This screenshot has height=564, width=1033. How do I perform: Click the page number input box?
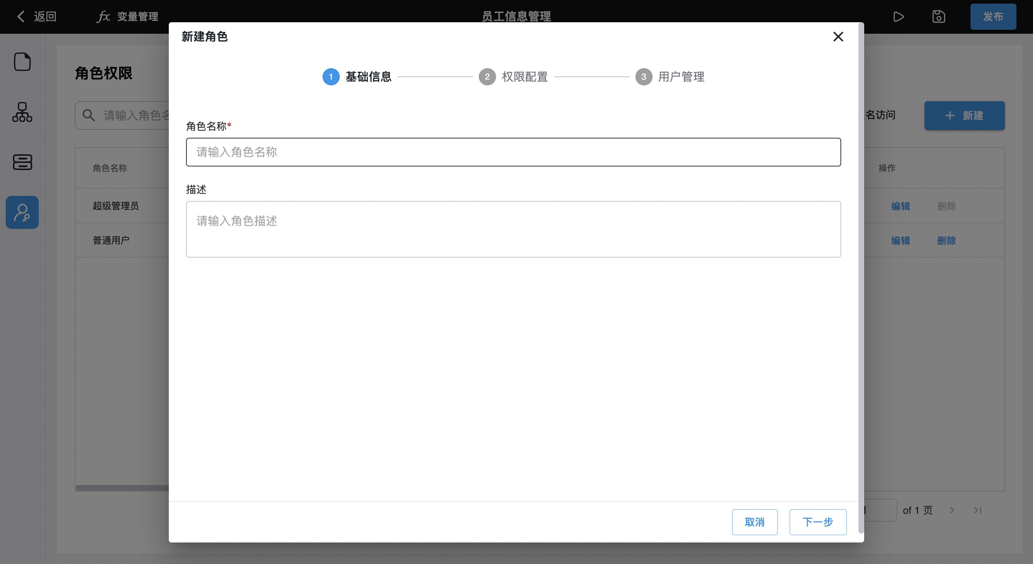(880, 510)
